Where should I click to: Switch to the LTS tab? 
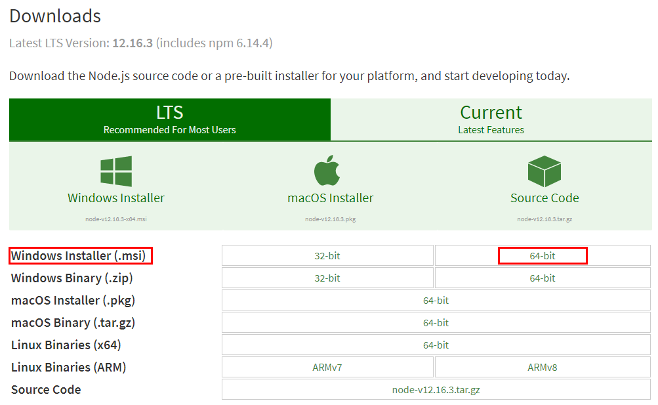[170, 119]
